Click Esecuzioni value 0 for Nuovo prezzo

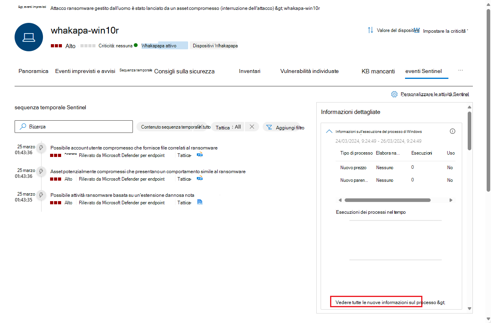point(413,167)
